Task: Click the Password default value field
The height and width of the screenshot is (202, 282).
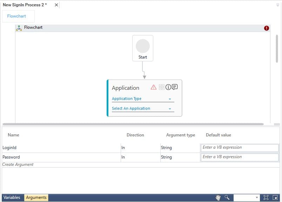Action: [240, 157]
